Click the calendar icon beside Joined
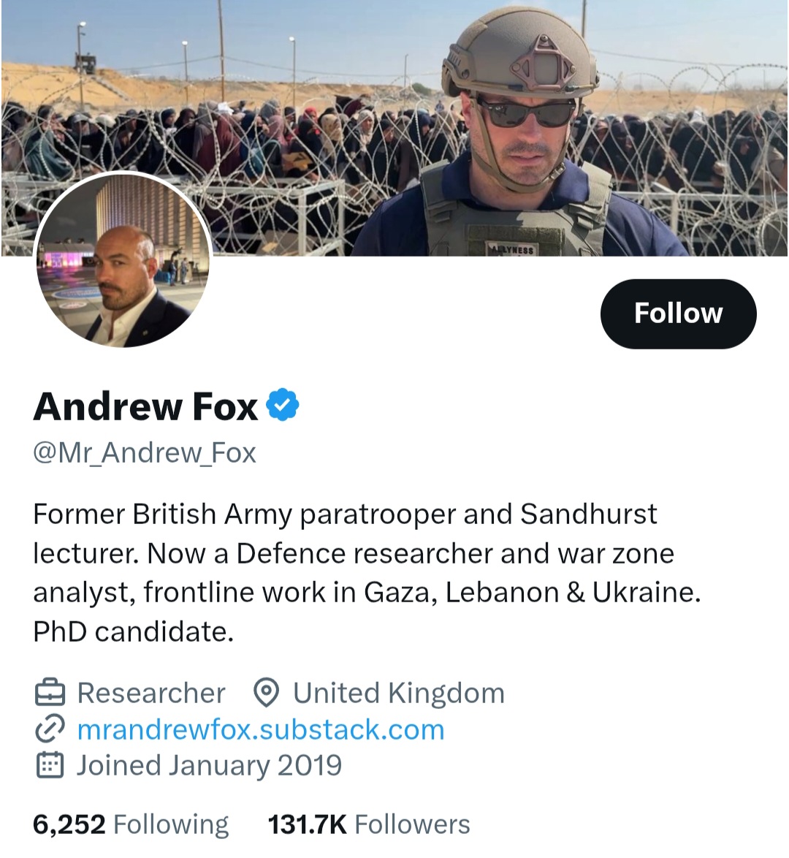 click(x=50, y=765)
